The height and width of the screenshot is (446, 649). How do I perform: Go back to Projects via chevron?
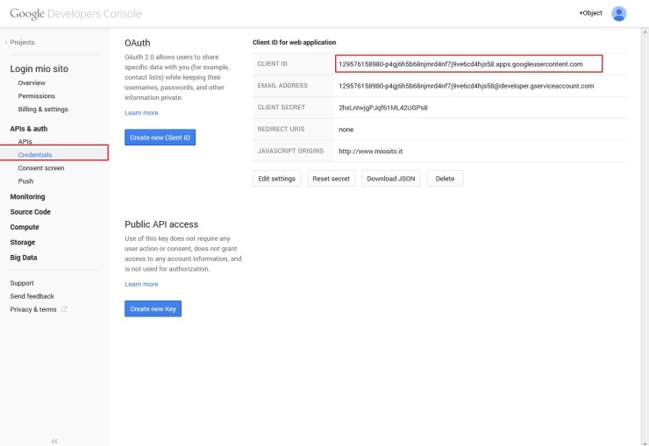[6, 42]
